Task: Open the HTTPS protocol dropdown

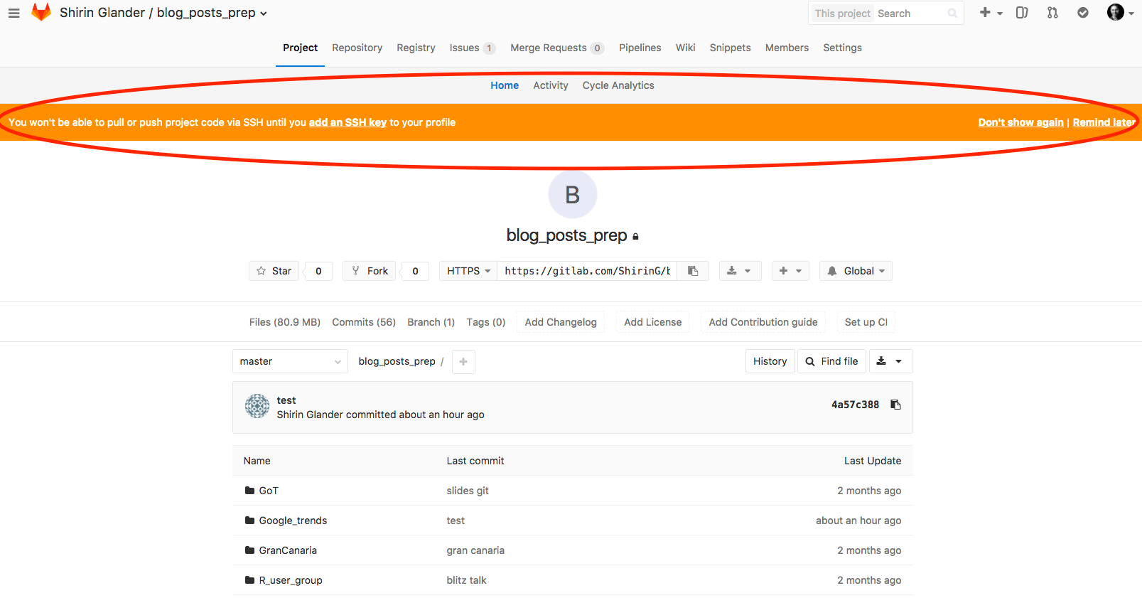Action: pos(468,271)
